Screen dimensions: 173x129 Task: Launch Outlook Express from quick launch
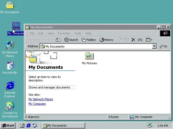(35, 126)
